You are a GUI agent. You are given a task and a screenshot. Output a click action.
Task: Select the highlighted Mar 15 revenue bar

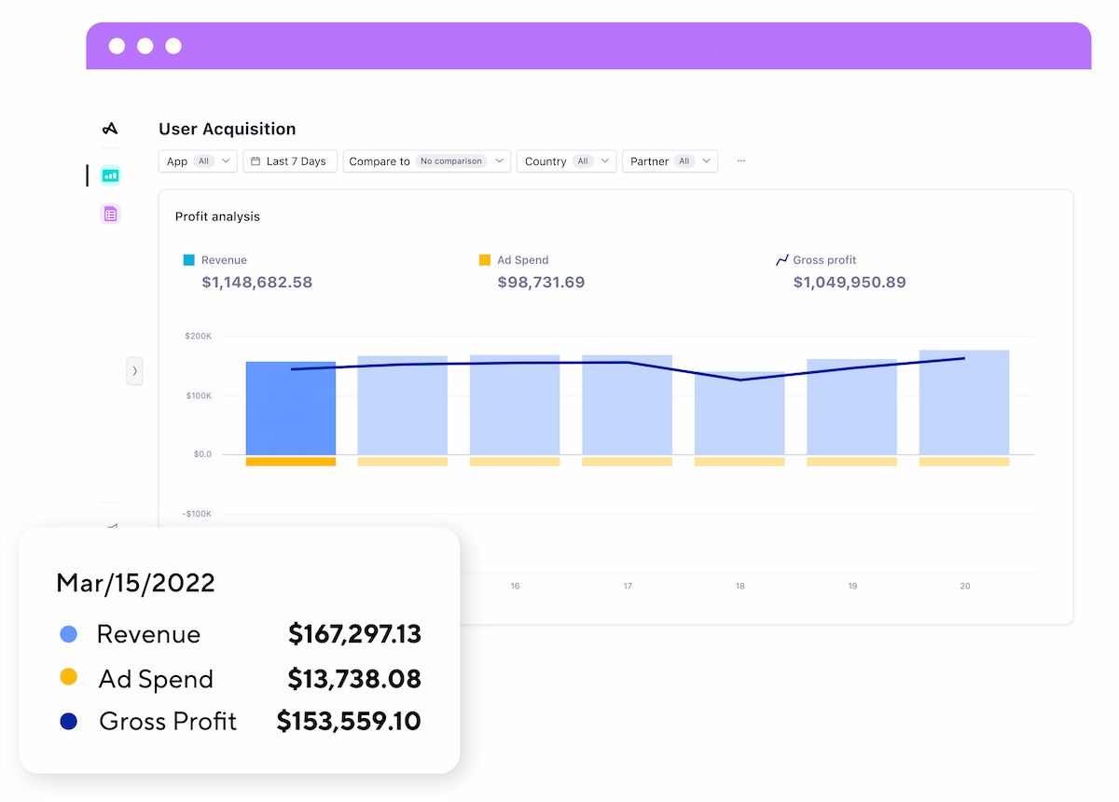[x=291, y=408]
